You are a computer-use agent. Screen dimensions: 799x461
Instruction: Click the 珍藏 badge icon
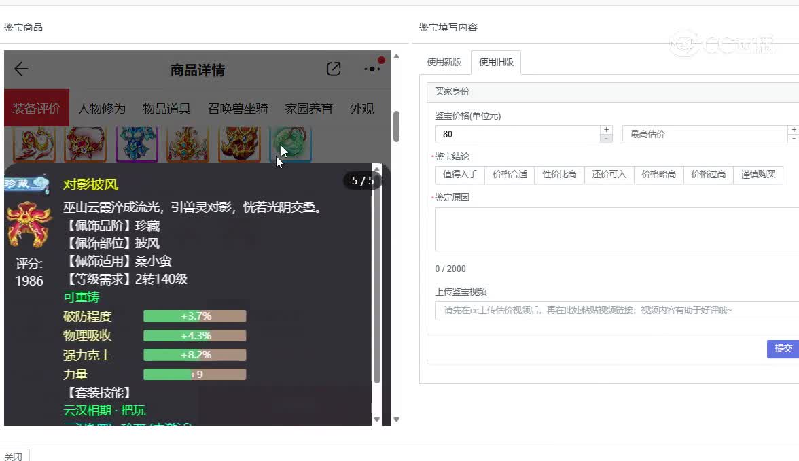pos(26,183)
